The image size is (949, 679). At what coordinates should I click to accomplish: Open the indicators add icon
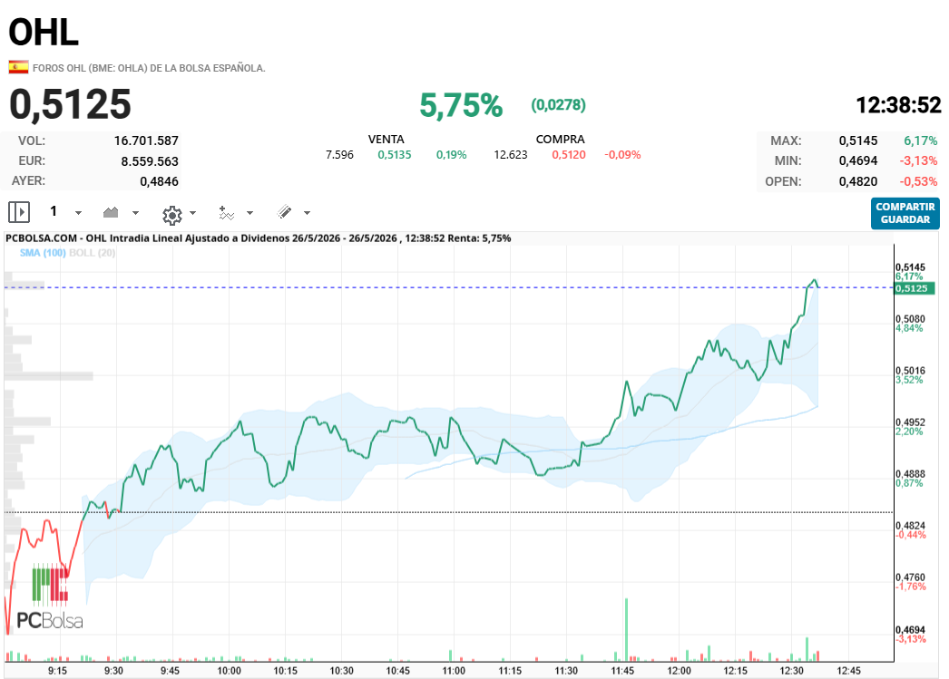coord(226,213)
